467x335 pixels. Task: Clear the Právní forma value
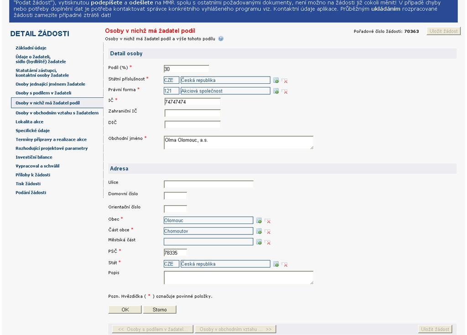(285, 91)
